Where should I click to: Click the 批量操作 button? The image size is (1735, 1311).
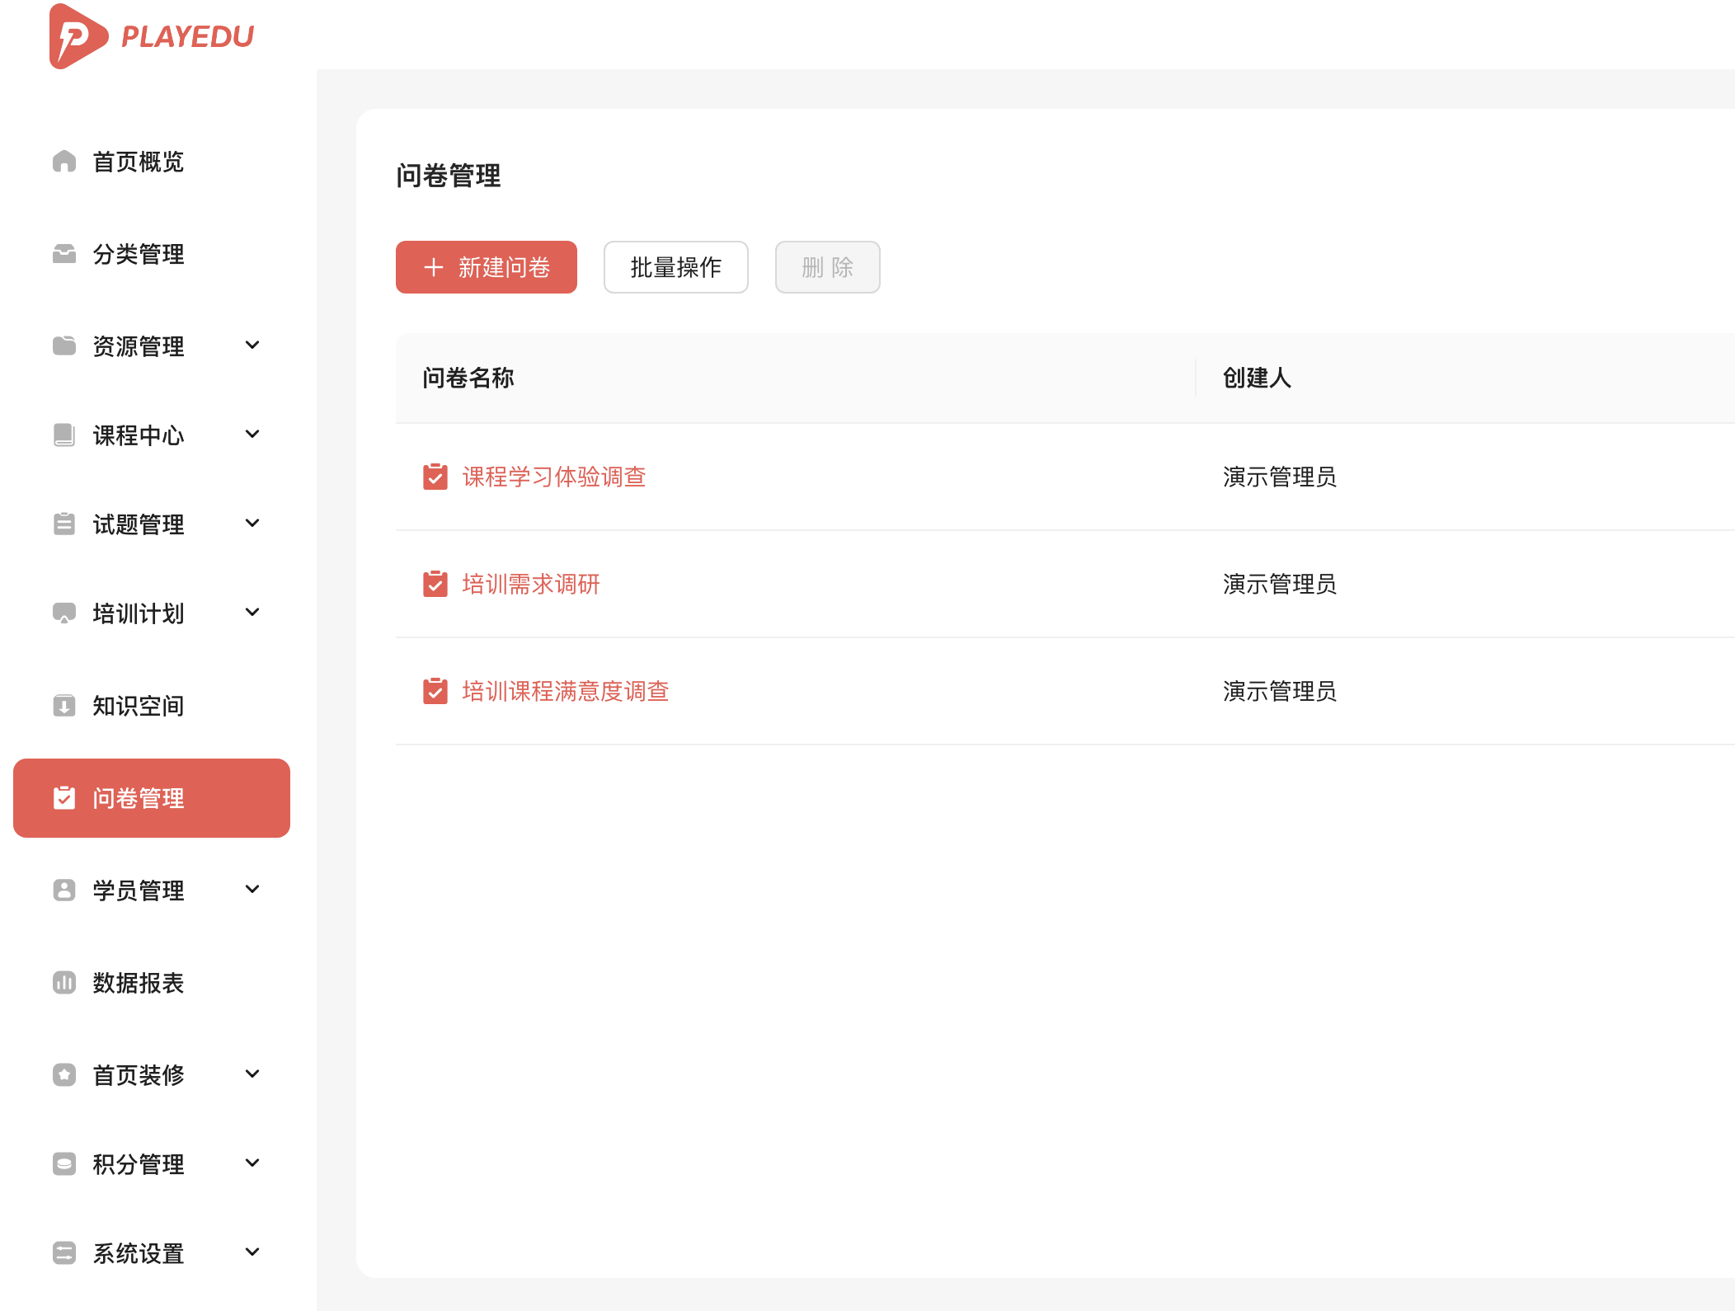676,267
